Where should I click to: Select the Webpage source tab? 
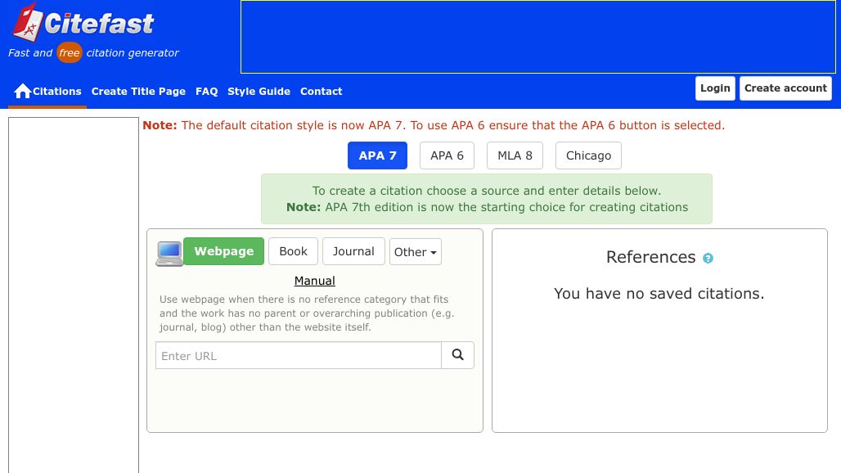pos(223,251)
